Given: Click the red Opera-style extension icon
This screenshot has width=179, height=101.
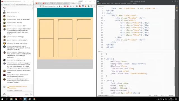Looking at the screenshot, I should (65, 6).
